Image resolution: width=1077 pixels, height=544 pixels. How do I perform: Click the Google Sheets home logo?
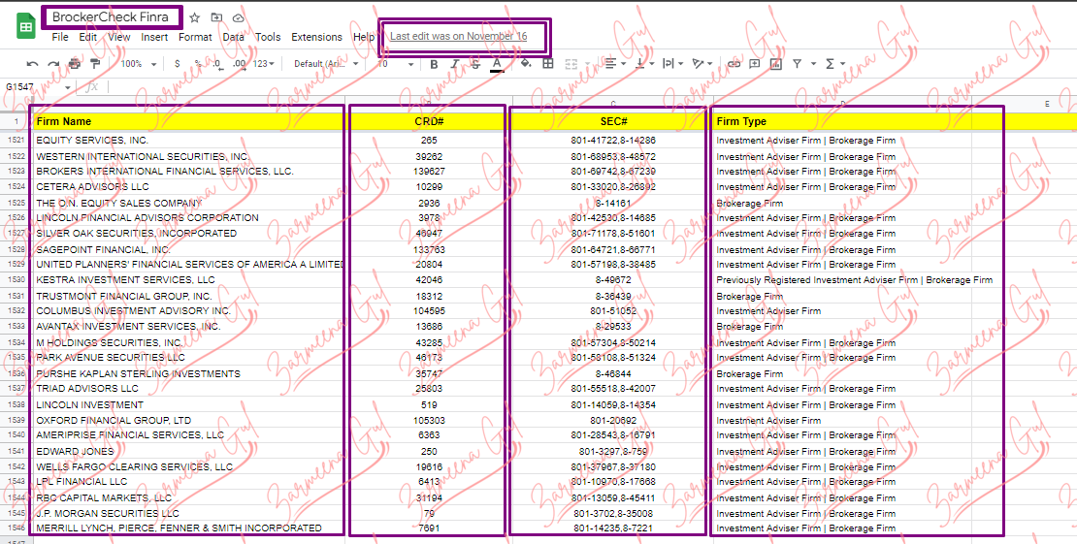pos(25,27)
